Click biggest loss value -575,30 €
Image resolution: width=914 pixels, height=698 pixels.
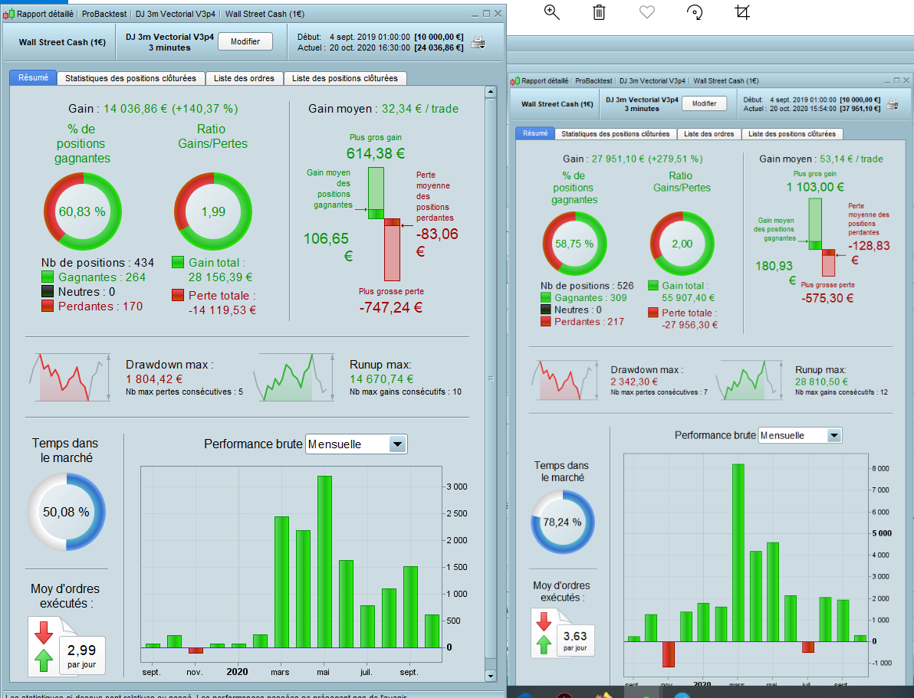[x=827, y=298]
